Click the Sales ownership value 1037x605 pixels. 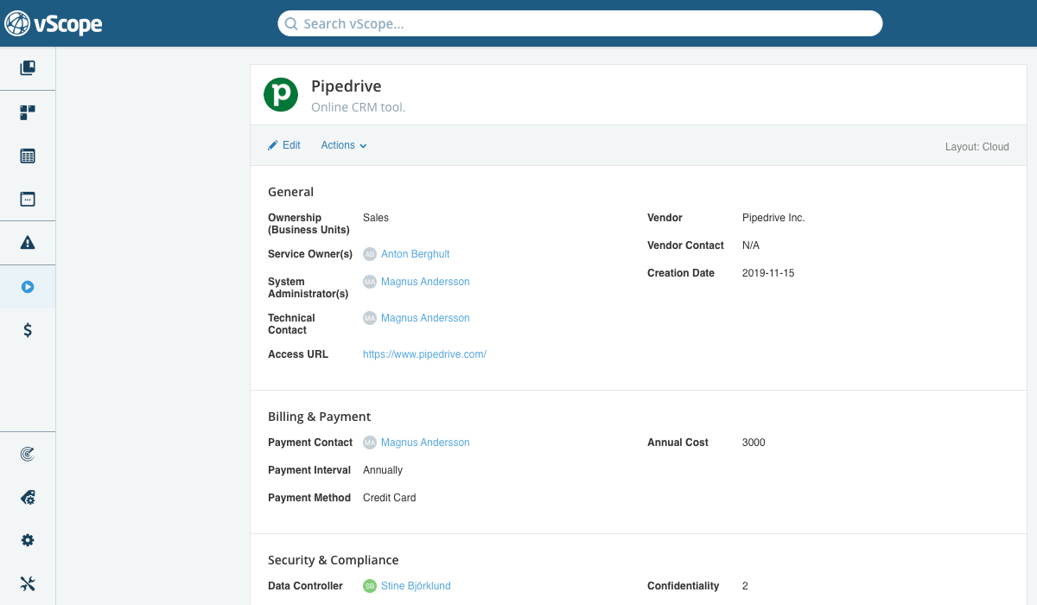376,218
